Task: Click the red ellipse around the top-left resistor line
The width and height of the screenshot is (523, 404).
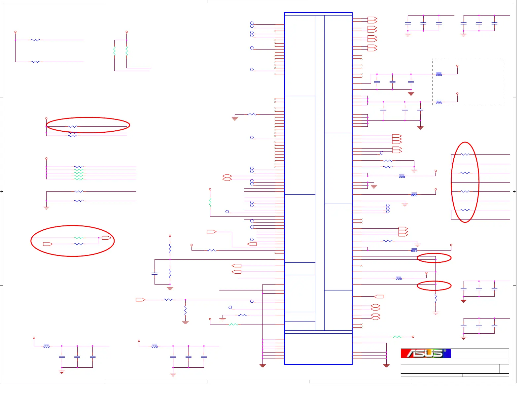Action: tap(88, 125)
